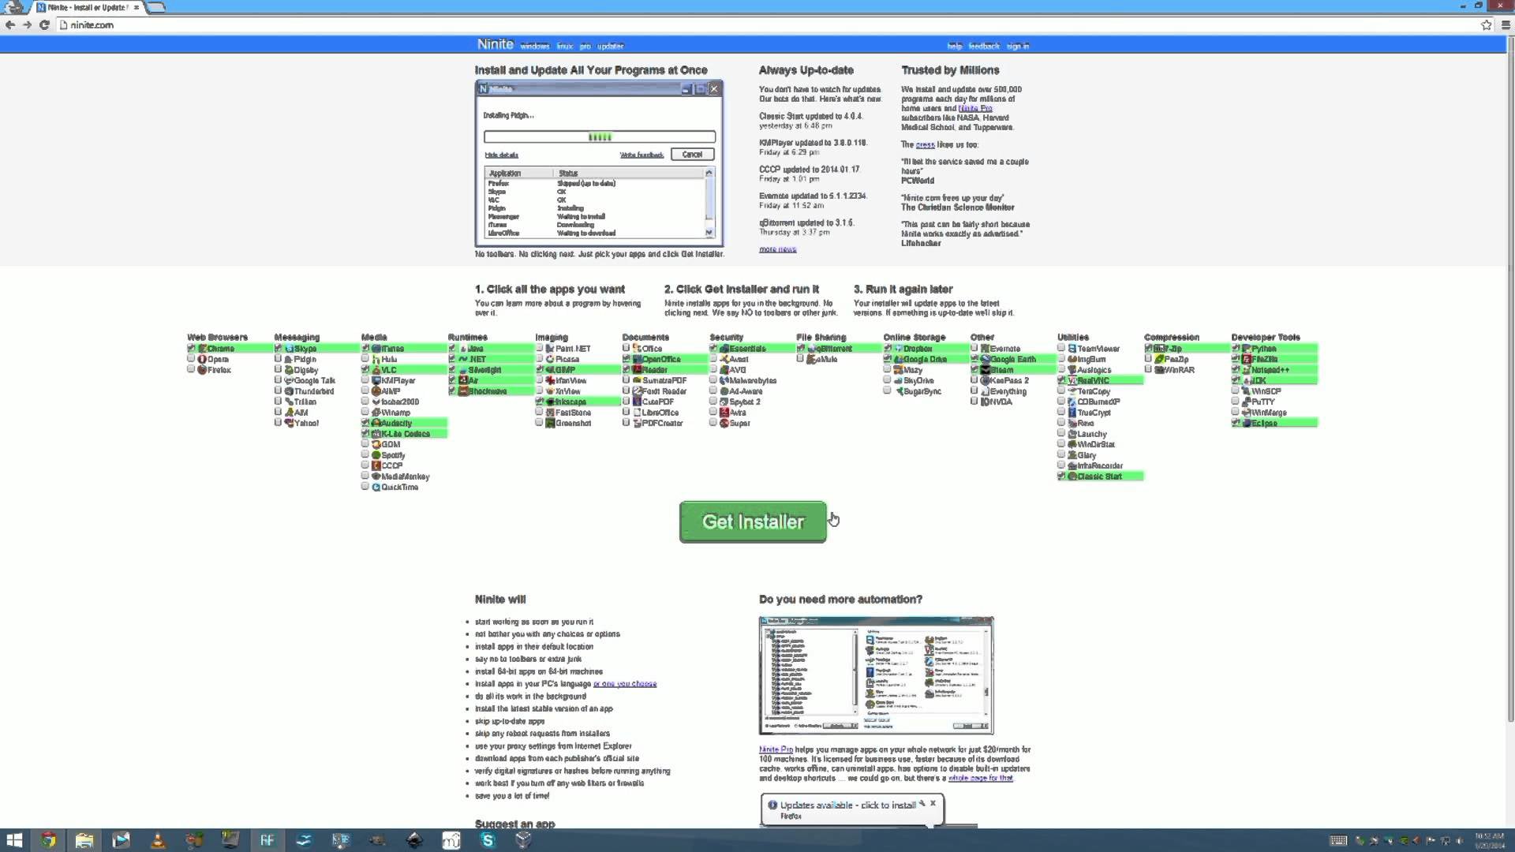Image resolution: width=1515 pixels, height=852 pixels.
Task: Check the KeePass 2 checkbox
Action: [x=974, y=380]
